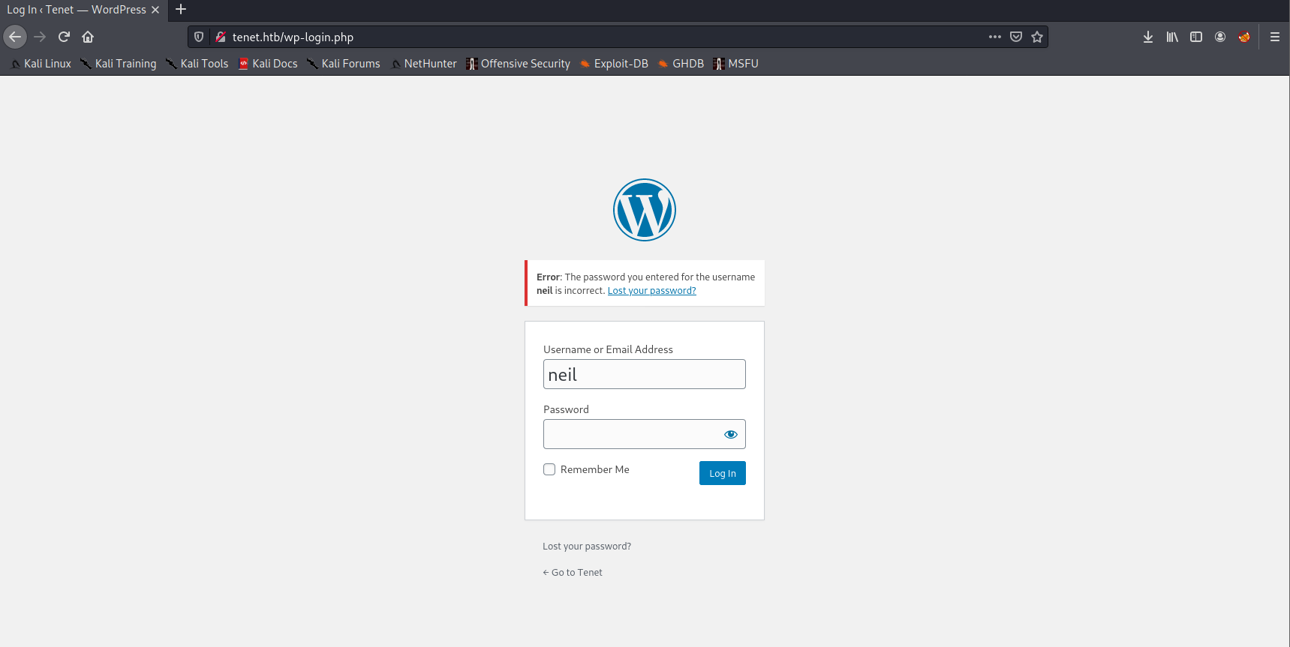Open the Offensive Security bookmark
Image resolution: width=1290 pixels, height=647 pixels.
(x=518, y=64)
